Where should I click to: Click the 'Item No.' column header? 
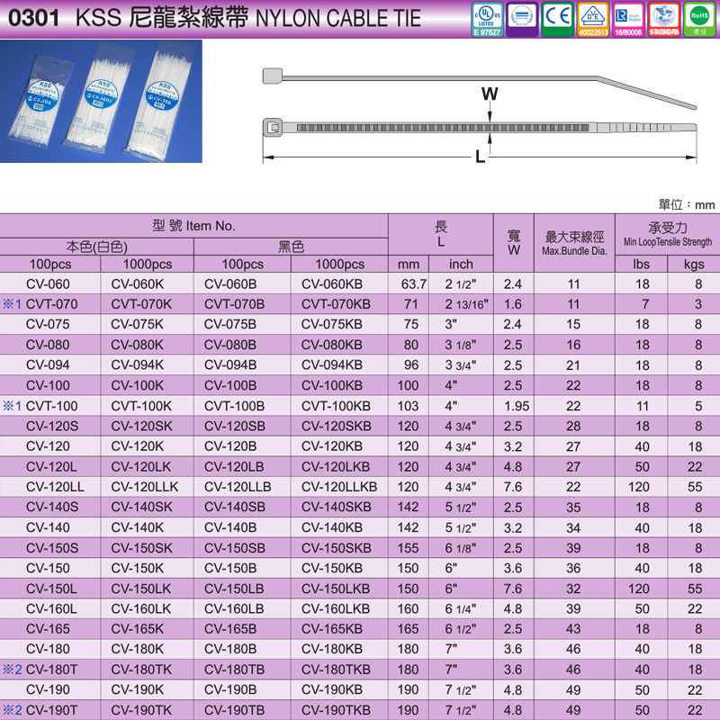pos(211,226)
